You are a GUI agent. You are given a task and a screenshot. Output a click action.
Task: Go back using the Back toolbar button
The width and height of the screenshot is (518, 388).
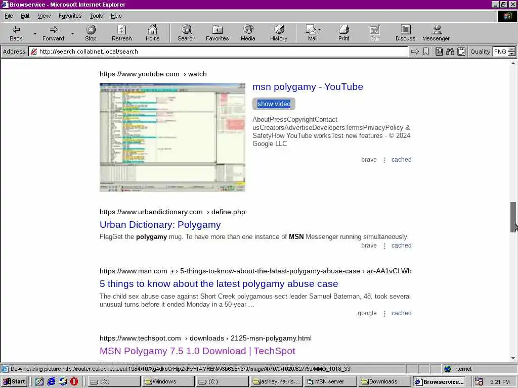(16, 33)
